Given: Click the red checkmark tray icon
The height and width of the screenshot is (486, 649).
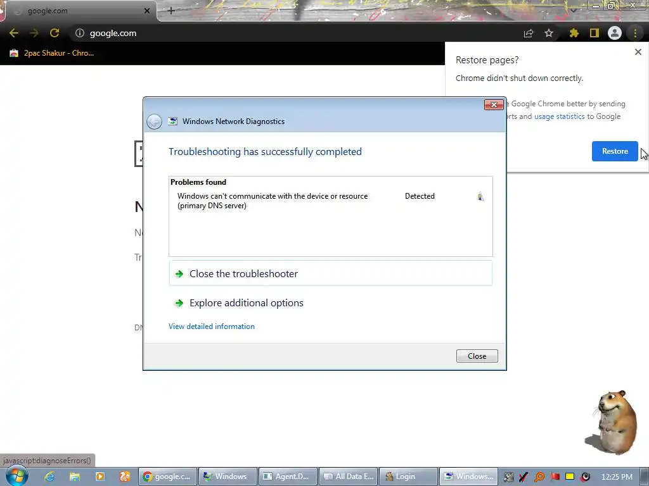Looking at the screenshot, I should coord(523,477).
